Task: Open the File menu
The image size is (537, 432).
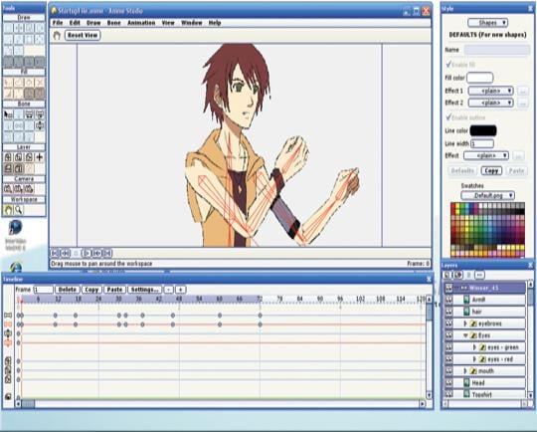Action: 58,23
